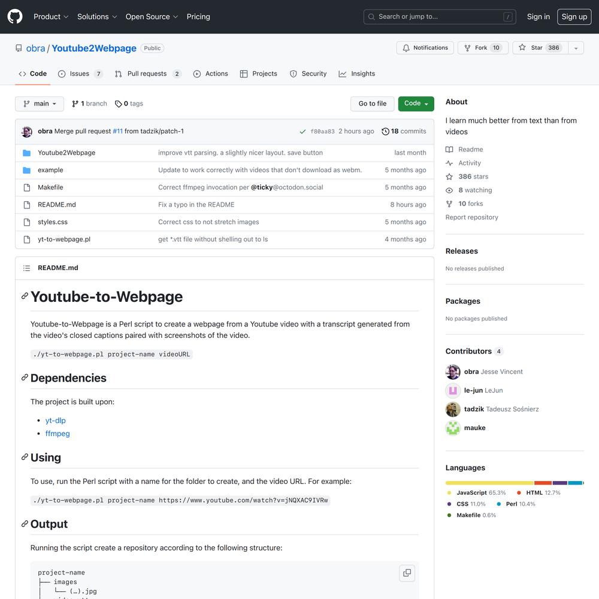599x599 pixels.
Task: Focus the Search or jump to field
Action: [x=439, y=16]
